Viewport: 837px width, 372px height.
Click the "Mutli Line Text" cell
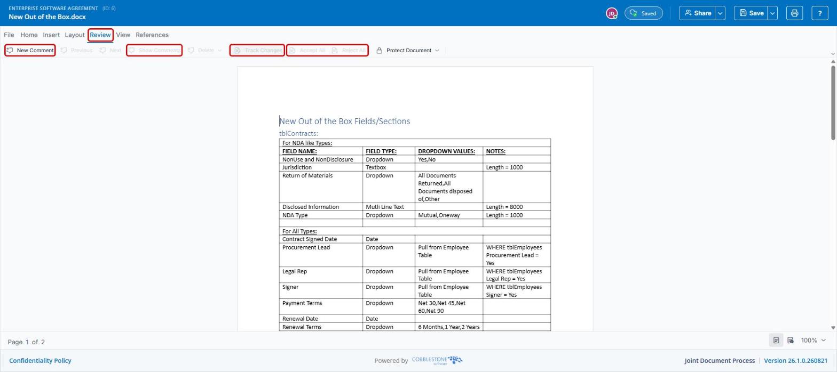click(x=389, y=207)
